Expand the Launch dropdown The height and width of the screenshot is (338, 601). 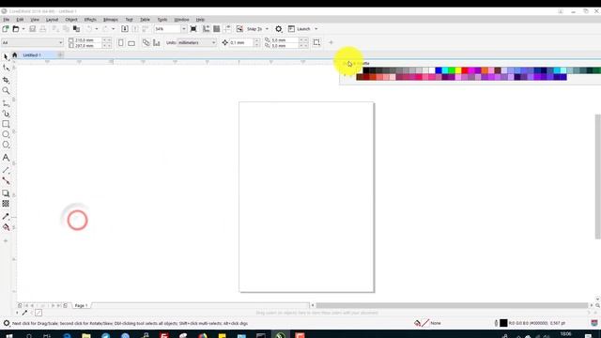click(316, 29)
